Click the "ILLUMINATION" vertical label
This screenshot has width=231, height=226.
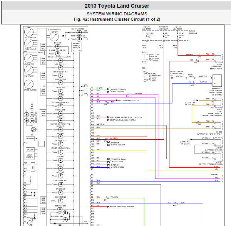[36, 117]
